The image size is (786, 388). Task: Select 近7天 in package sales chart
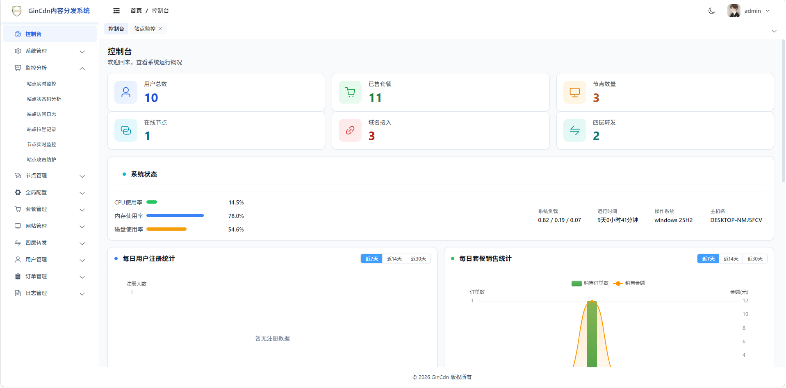click(x=708, y=259)
